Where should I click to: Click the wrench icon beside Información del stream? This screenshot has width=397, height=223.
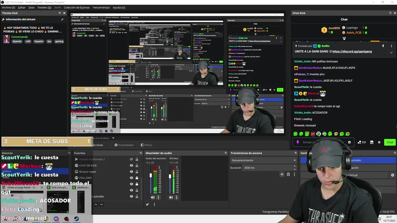(3, 19)
